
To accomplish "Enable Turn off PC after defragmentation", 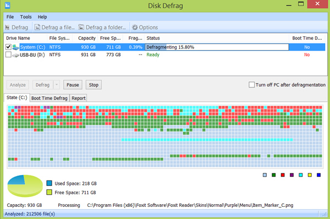I will [251, 85].
